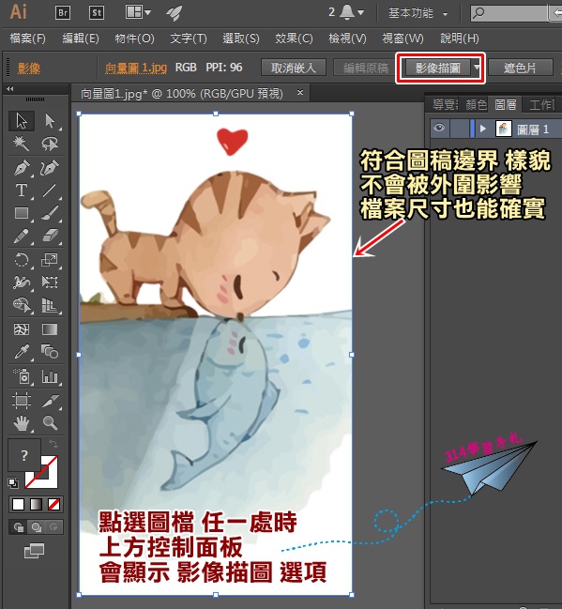Click the 遮色片 button
This screenshot has height=609, width=562.
520,68
